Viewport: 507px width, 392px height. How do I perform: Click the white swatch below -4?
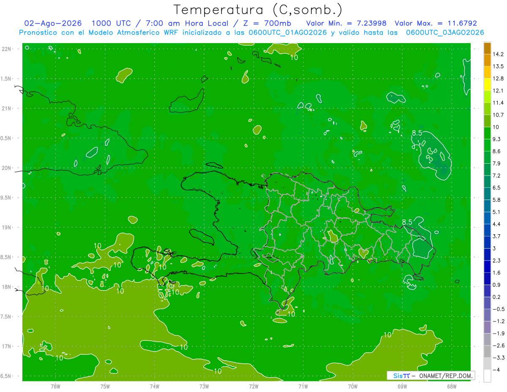(x=487, y=376)
